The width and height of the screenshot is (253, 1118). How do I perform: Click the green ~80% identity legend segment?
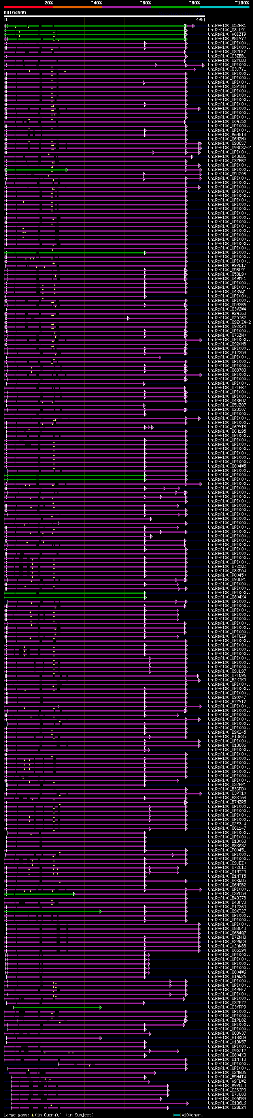[x=176, y=7]
